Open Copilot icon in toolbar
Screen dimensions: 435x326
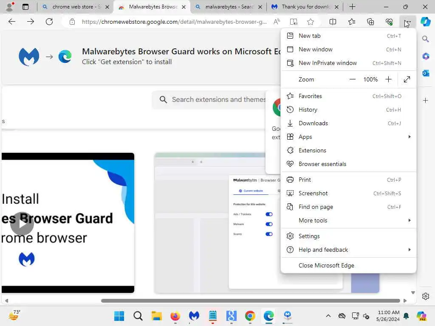(426, 22)
